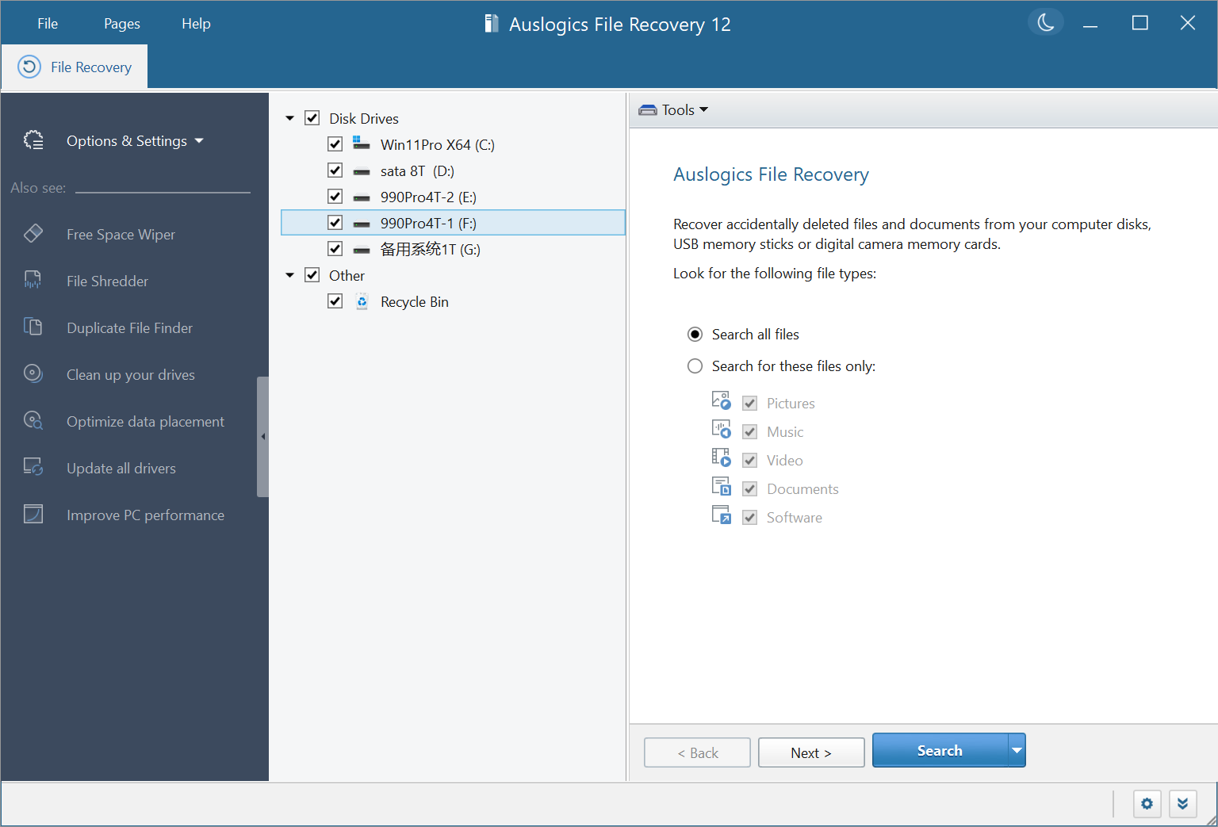Uncheck the Recycle Bin item
Image resolution: width=1218 pixels, height=827 pixels.
[335, 301]
